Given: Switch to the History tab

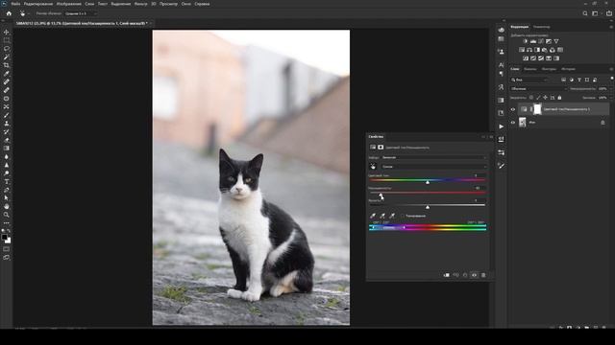Looking at the screenshot, I should click(x=568, y=69).
